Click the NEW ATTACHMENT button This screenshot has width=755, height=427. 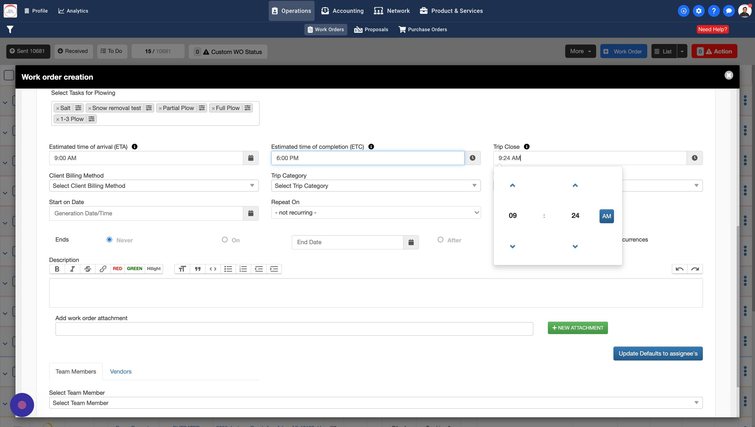[578, 328]
